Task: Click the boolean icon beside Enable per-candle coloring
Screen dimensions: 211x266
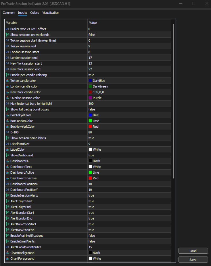Action: (x=7, y=75)
